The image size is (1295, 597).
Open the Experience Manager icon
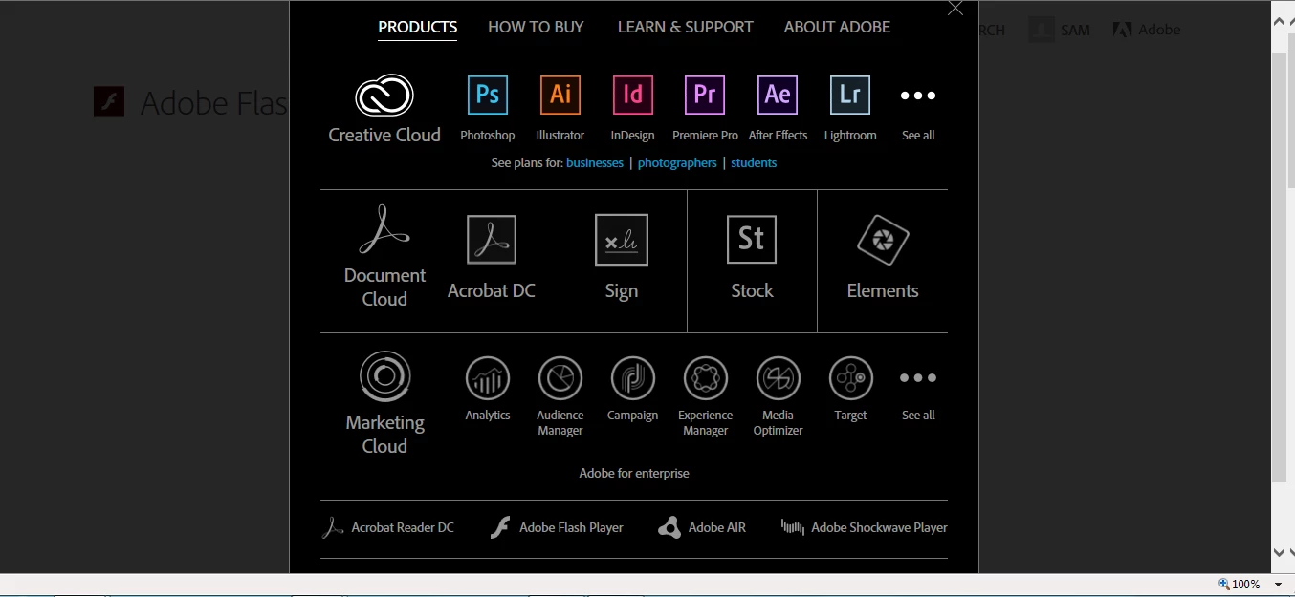[706, 378]
